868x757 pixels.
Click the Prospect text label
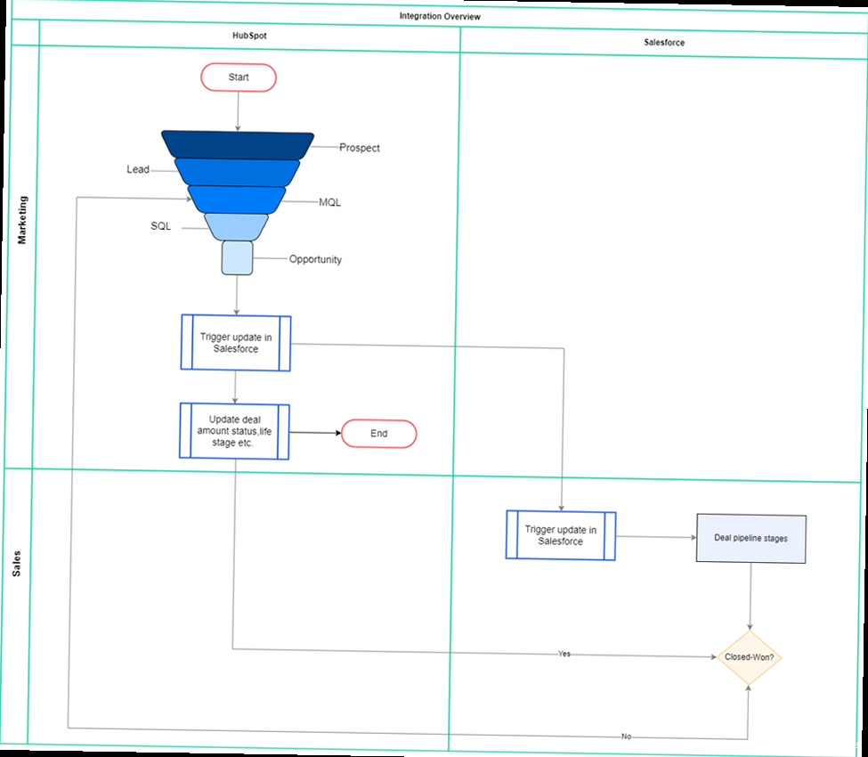tap(360, 148)
